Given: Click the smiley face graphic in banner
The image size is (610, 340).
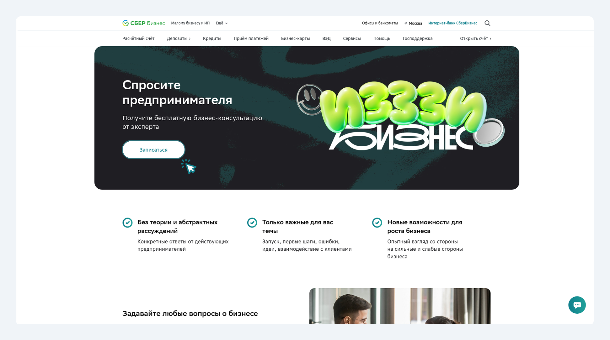Looking at the screenshot, I should tap(309, 100).
